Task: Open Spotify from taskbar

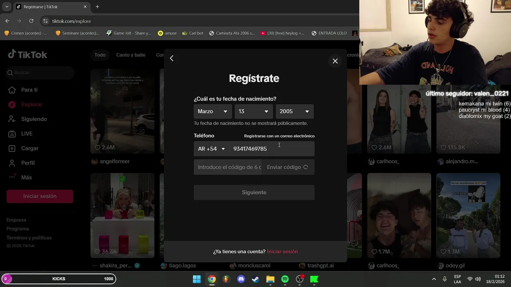Action: (285, 279)
